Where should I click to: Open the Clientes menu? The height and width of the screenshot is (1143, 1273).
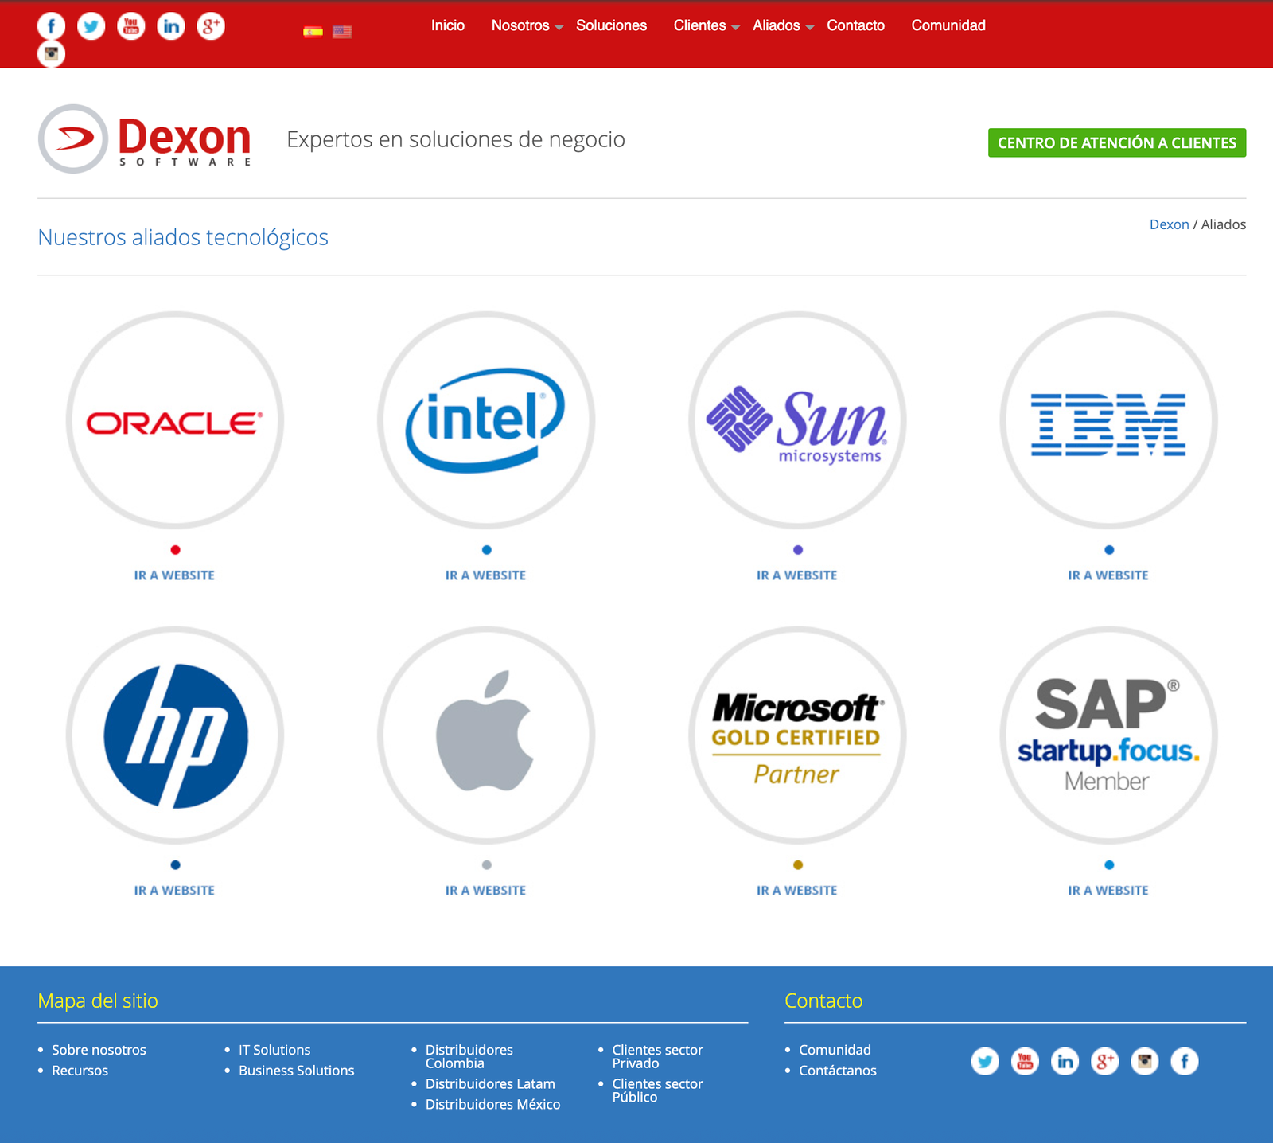click(699, 25)
